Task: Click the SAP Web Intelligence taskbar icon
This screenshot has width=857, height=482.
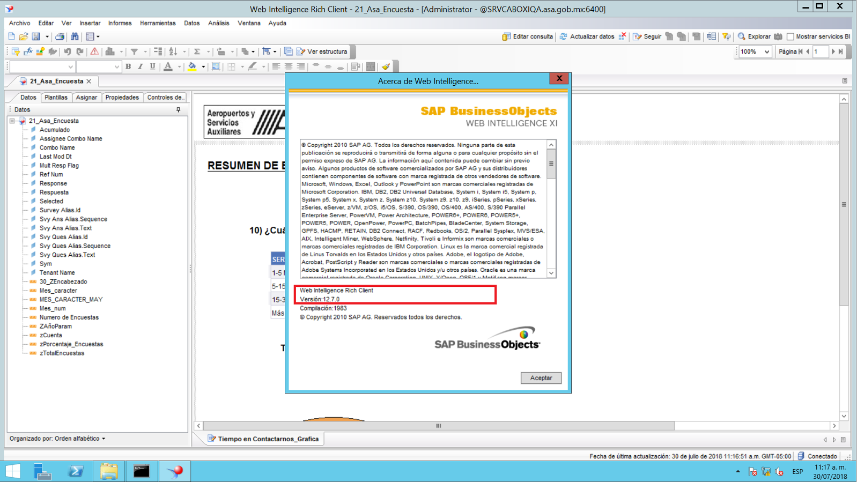Action: 174,471
